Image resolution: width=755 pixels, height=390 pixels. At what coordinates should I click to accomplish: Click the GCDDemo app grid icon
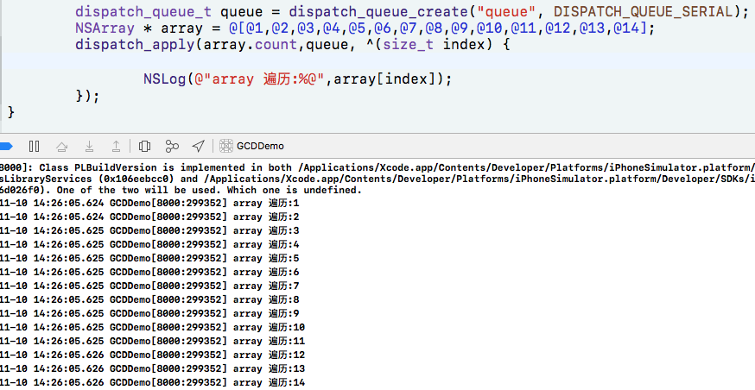tap(226, 146)
